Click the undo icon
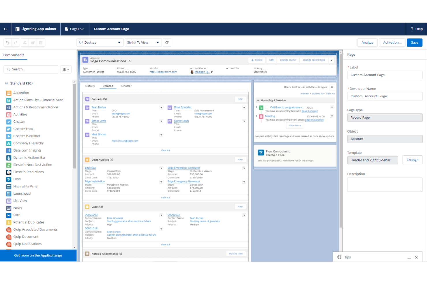The height and width of the screenshot is (285, 427). pos(8,42)
